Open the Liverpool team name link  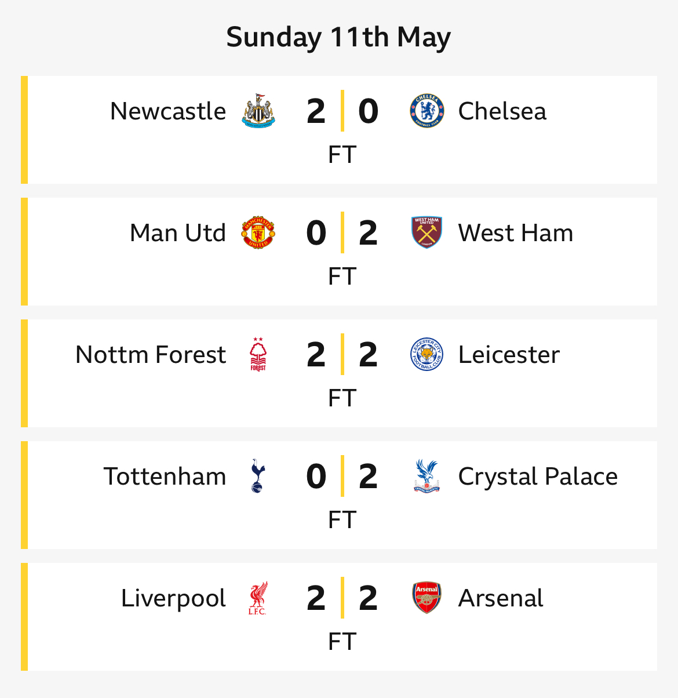click(173, 598)
